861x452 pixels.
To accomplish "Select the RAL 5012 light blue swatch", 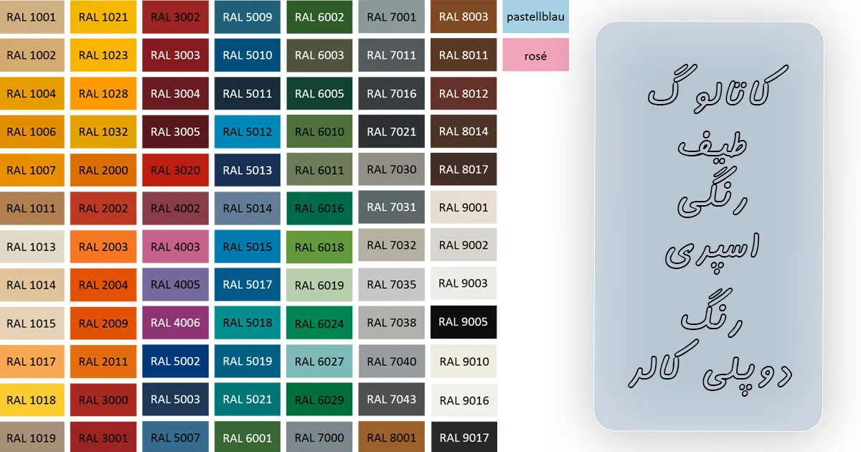I will [x=248, y=132].
